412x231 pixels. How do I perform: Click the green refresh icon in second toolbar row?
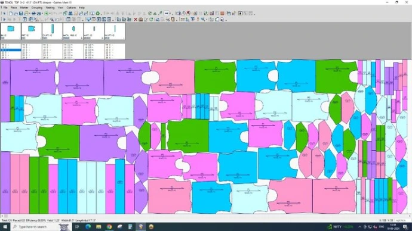151,20
